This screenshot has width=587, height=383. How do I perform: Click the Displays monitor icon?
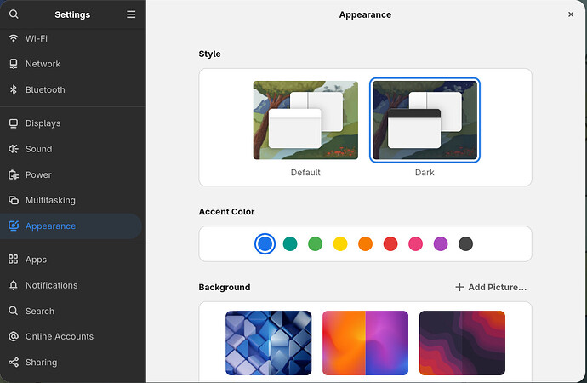[x=14, y=123]
